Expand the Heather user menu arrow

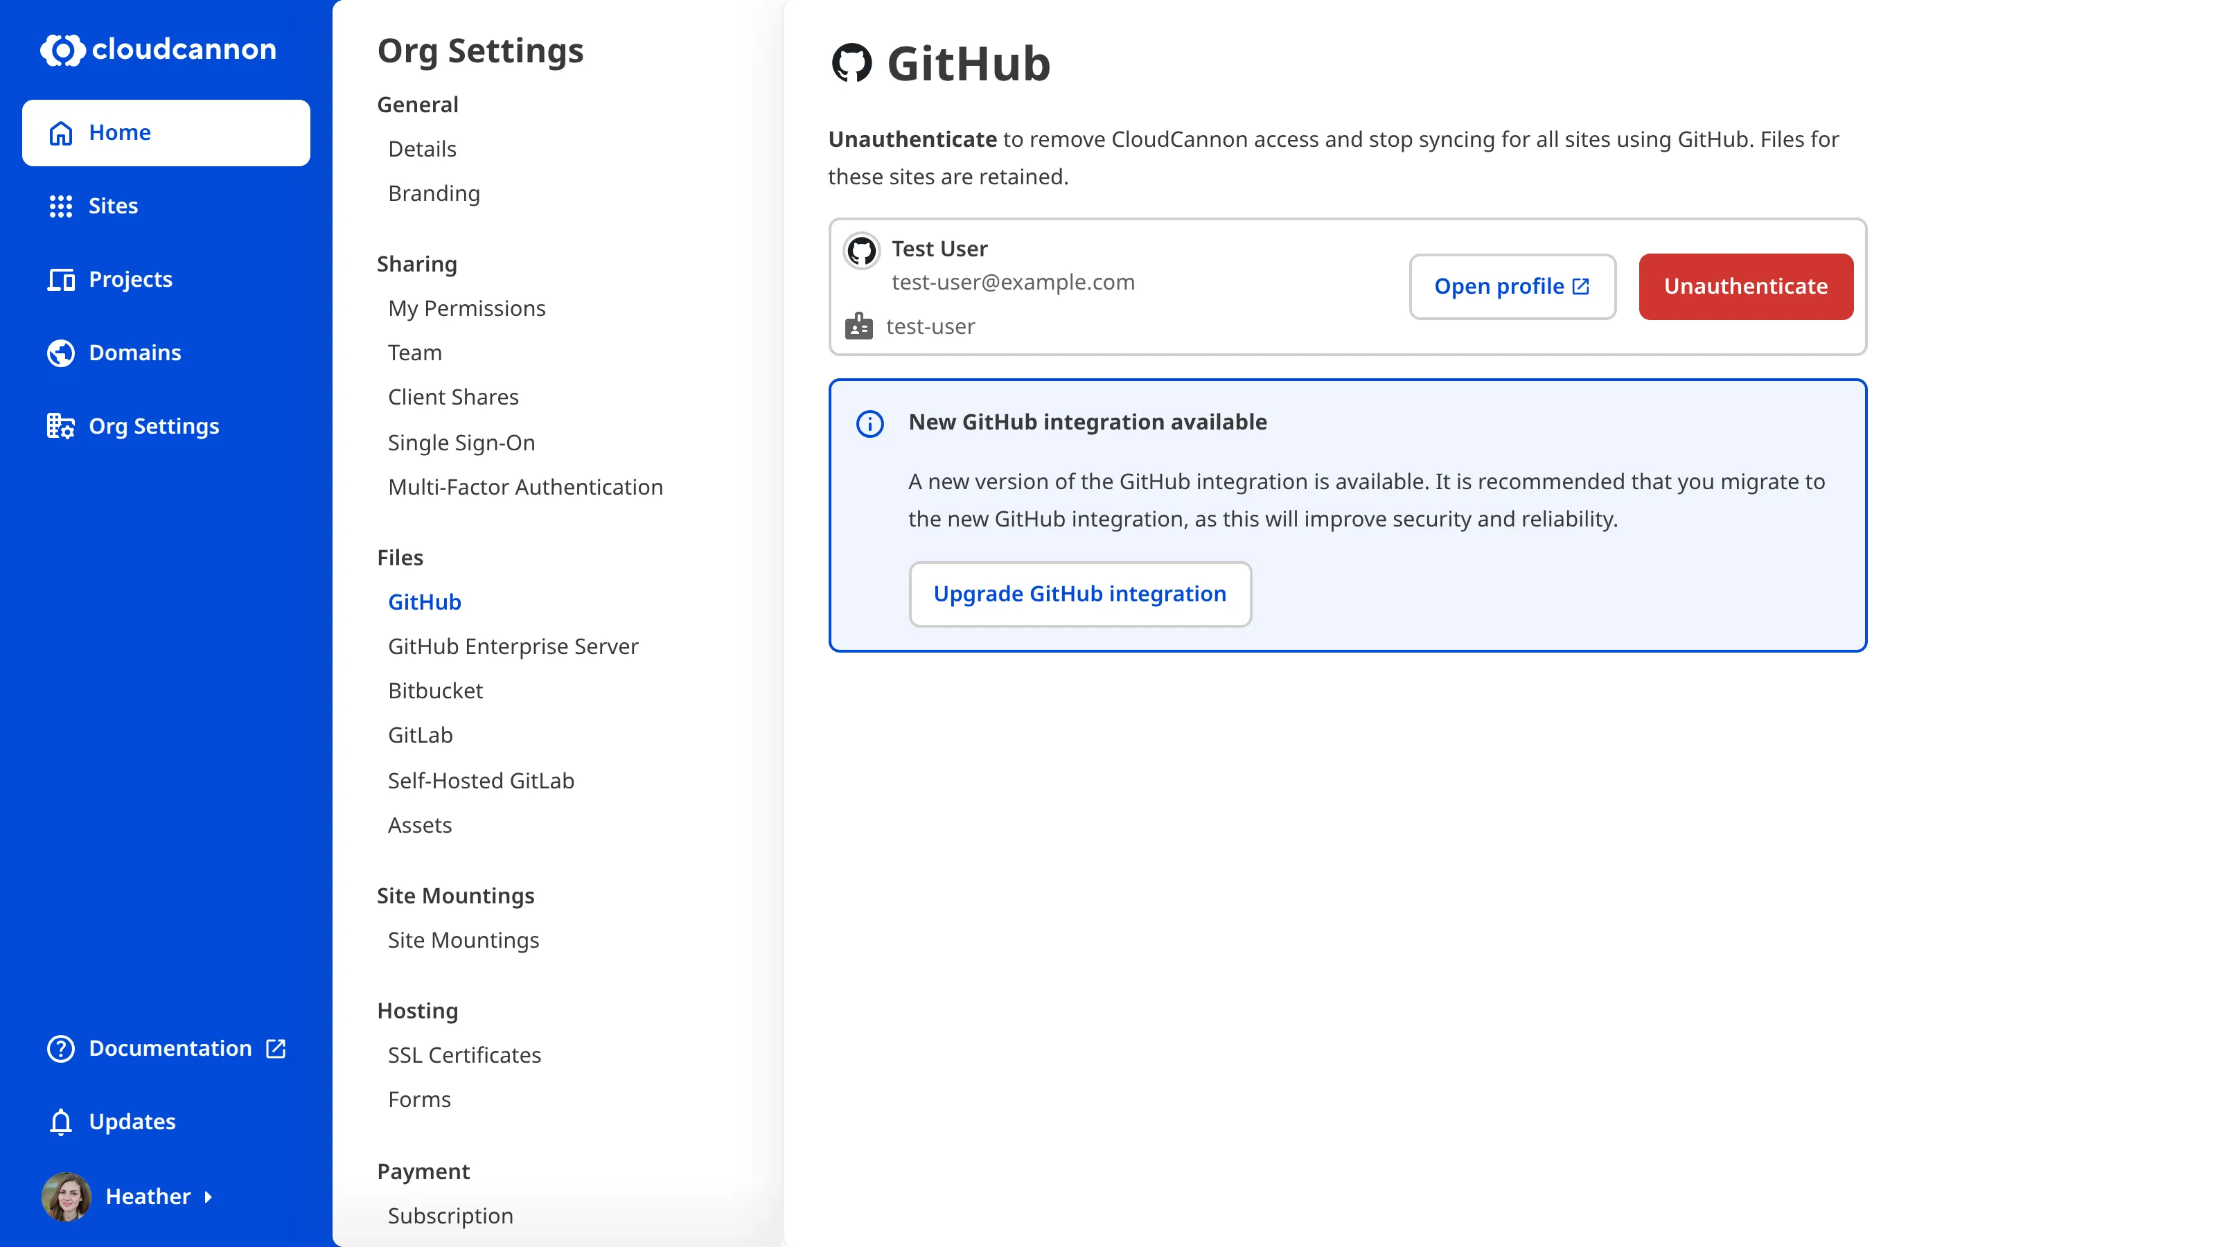[x=207, y=1196]
